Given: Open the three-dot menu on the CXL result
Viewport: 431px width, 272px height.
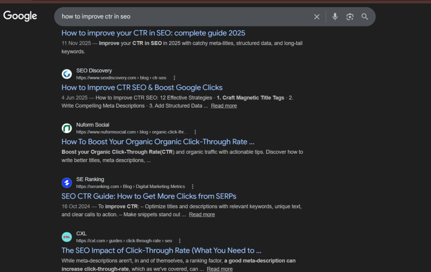Looking at the screenshot, I should pos(180,240).
